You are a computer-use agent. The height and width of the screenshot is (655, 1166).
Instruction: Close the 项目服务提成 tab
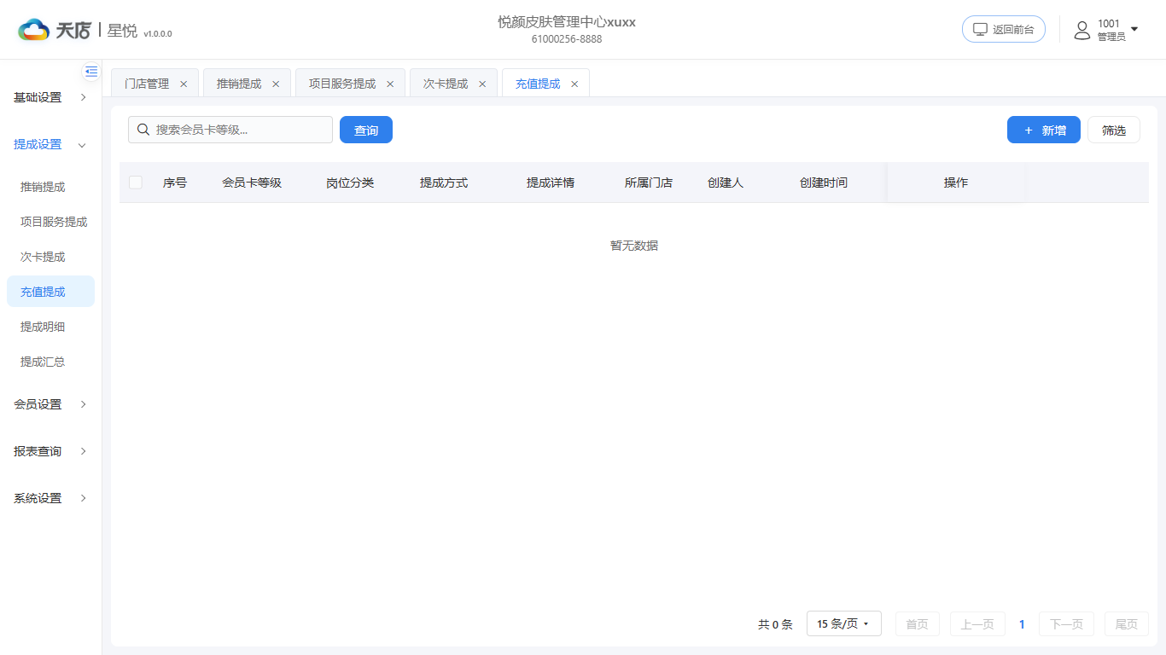tap(390, 84)
